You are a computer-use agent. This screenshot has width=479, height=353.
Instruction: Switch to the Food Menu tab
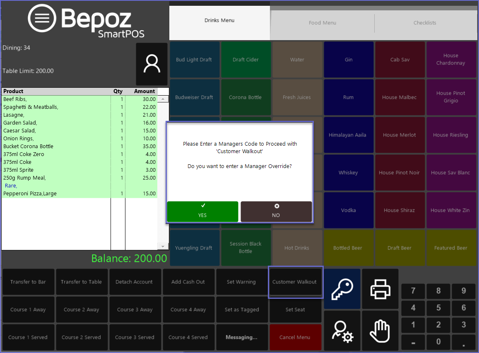[x=322, y=23]
